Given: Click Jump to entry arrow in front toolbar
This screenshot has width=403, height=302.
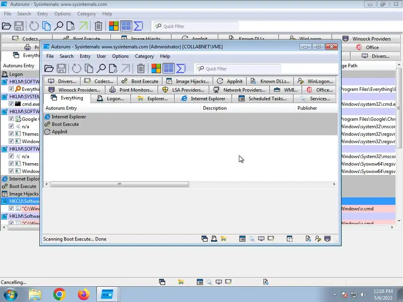Looking at the screenshot, I should pos(126,68).
